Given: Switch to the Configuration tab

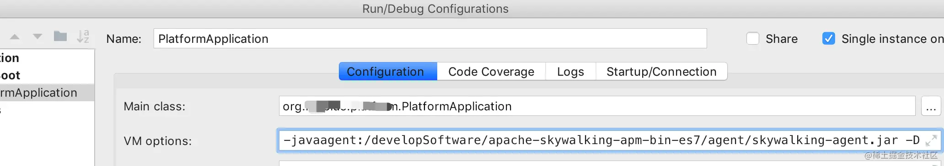Looking at the screenshot, I should (388, 71).
